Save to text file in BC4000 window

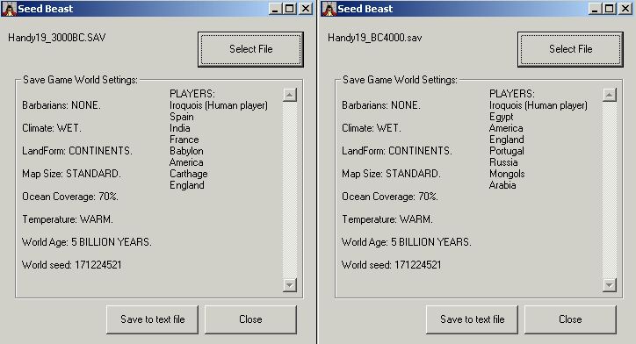[472, 319]
